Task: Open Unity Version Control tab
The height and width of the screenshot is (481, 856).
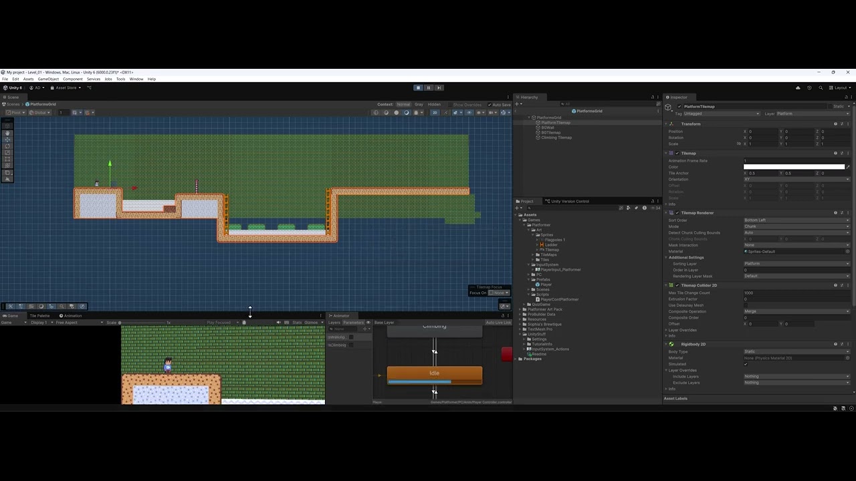Action: point(567,201)
